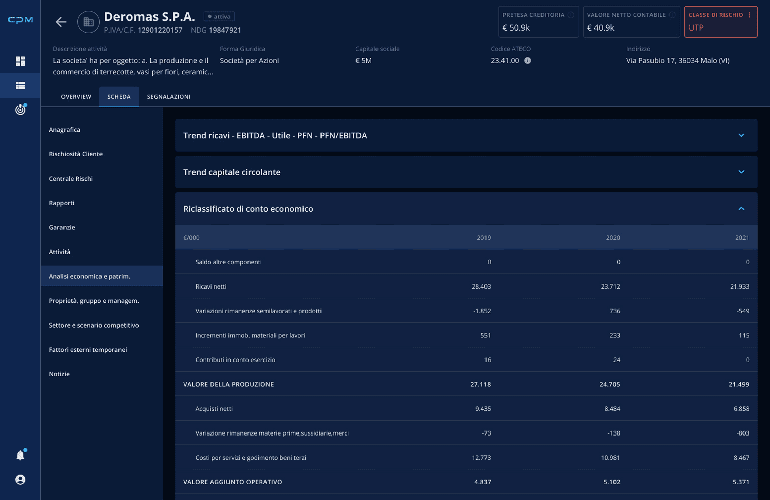Open Centrale Rischi section
Image resolution: width=770 pixels, height=500 pixels.
coord(71,179)
